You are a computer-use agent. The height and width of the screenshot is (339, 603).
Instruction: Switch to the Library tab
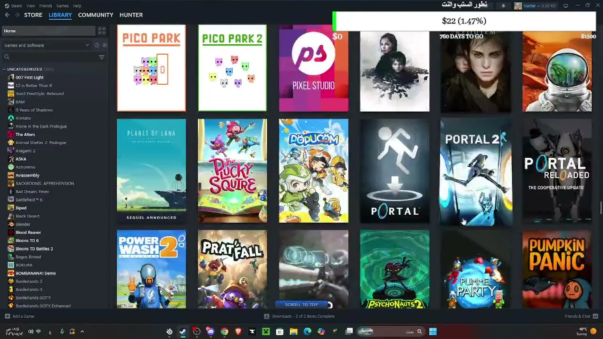pos(60,15)
